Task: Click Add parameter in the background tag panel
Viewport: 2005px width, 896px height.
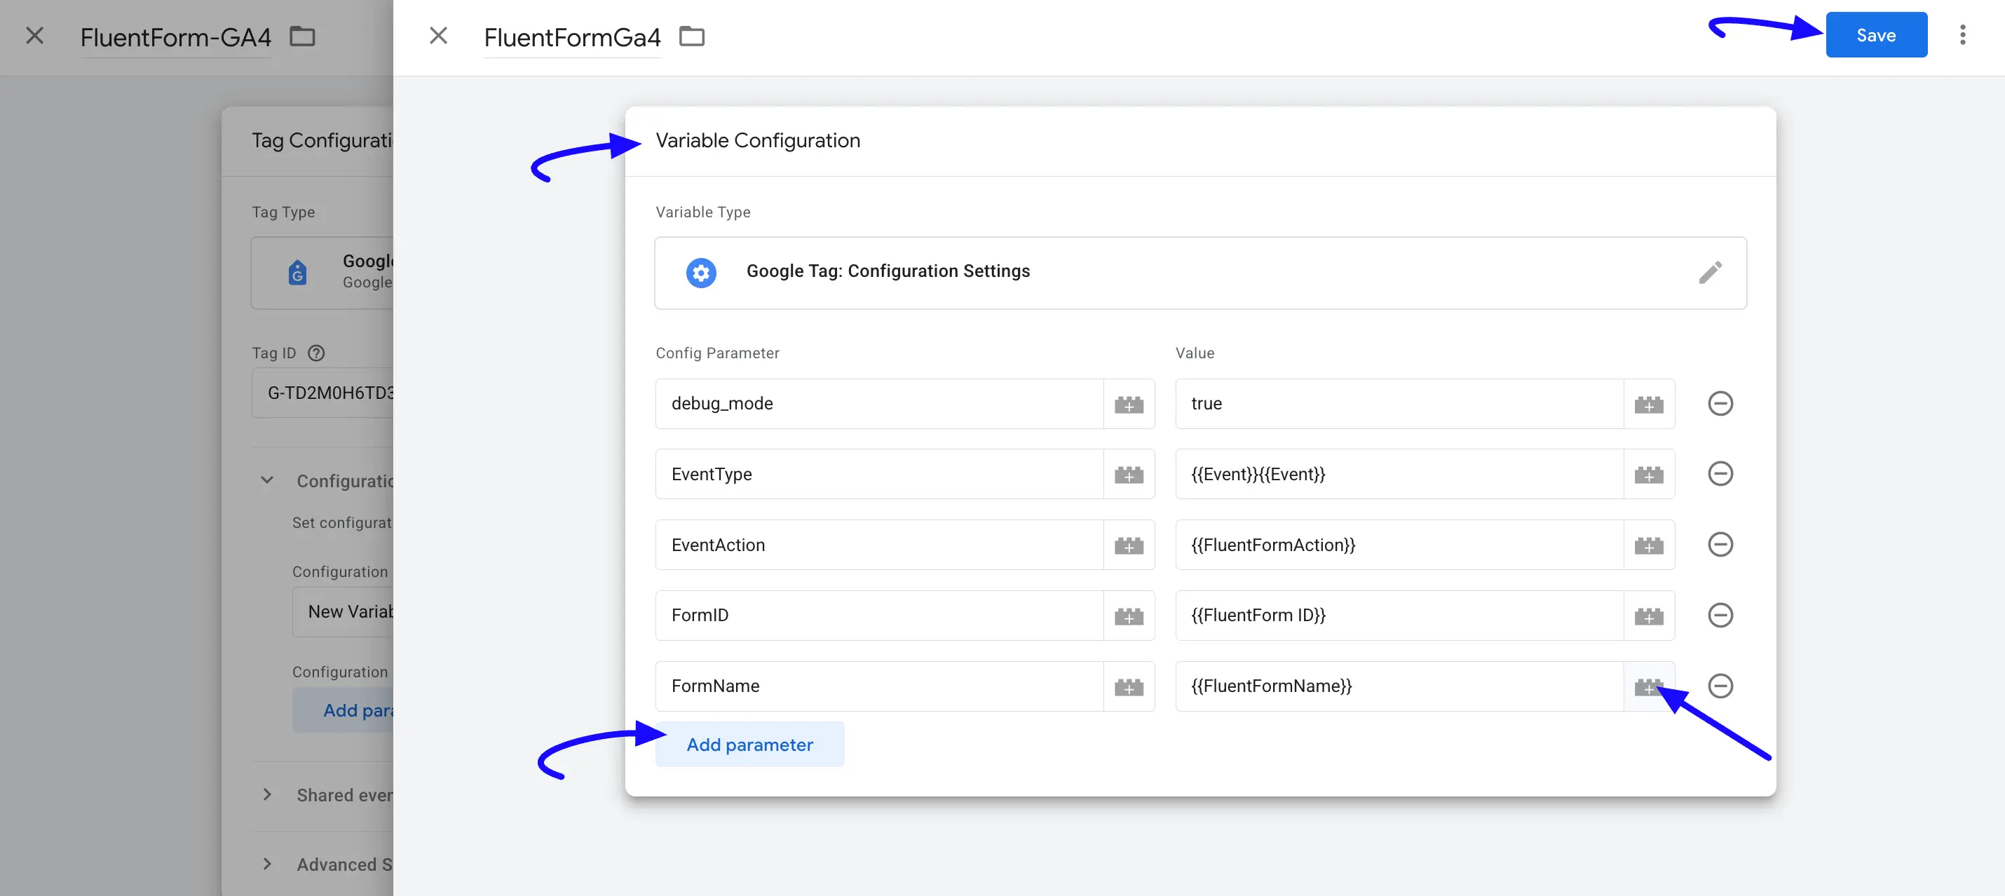Action: tap(343, 710)
